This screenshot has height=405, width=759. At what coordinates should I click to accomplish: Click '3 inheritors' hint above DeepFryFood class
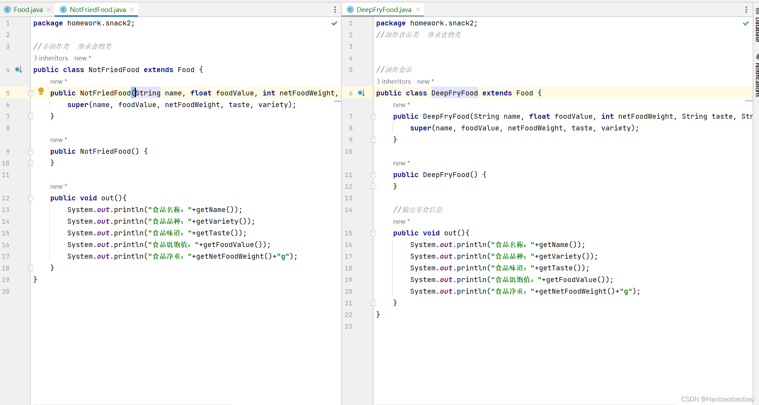click(393, 81)
